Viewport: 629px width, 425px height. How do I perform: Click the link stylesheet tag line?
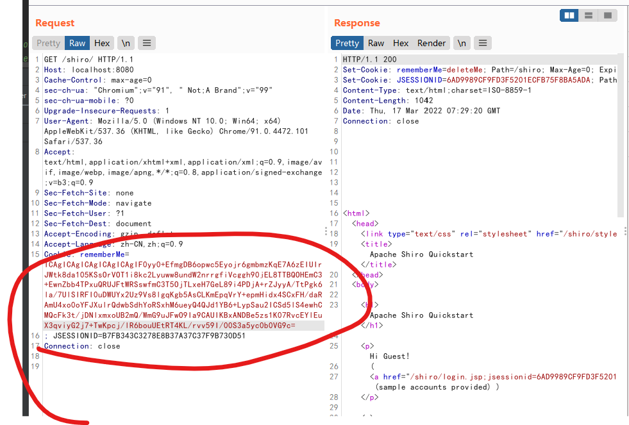click(489, 234)
